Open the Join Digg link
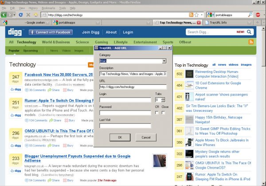This screenshot has height=186, width=266. (91, 32)
